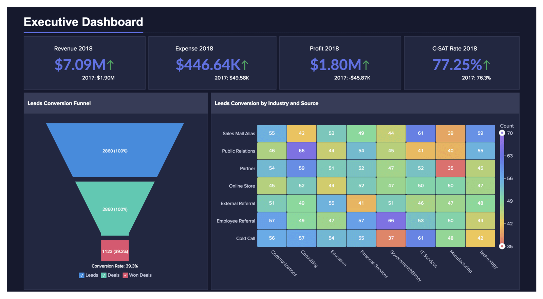Screen dimensions: 543x299
Task: Click the 77.25% C-SAT value
Action: click(457, 65)
